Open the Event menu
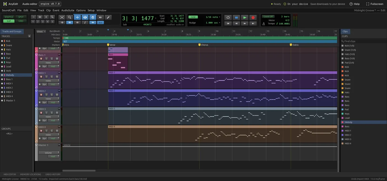Screen dimensions: 387x181 [x=56, y=10]
